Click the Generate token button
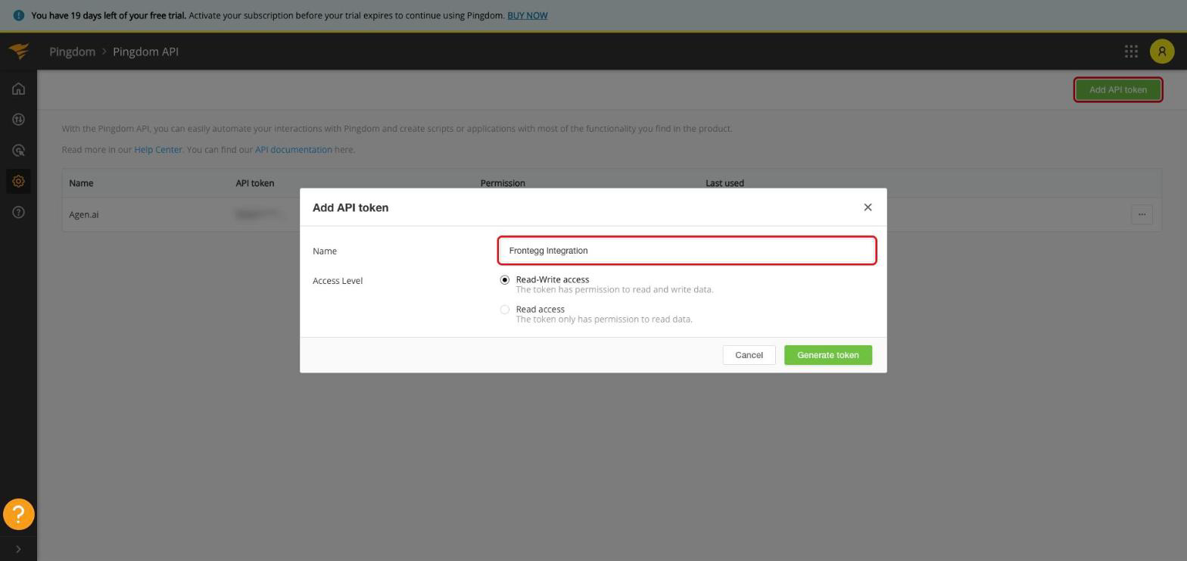 827,355
